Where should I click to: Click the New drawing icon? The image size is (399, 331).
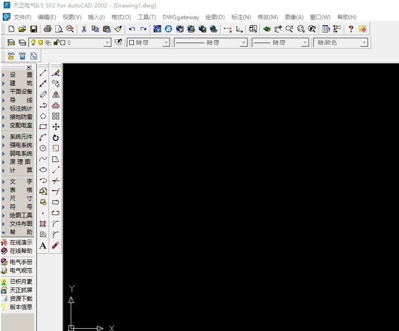(x=11, y=29)
